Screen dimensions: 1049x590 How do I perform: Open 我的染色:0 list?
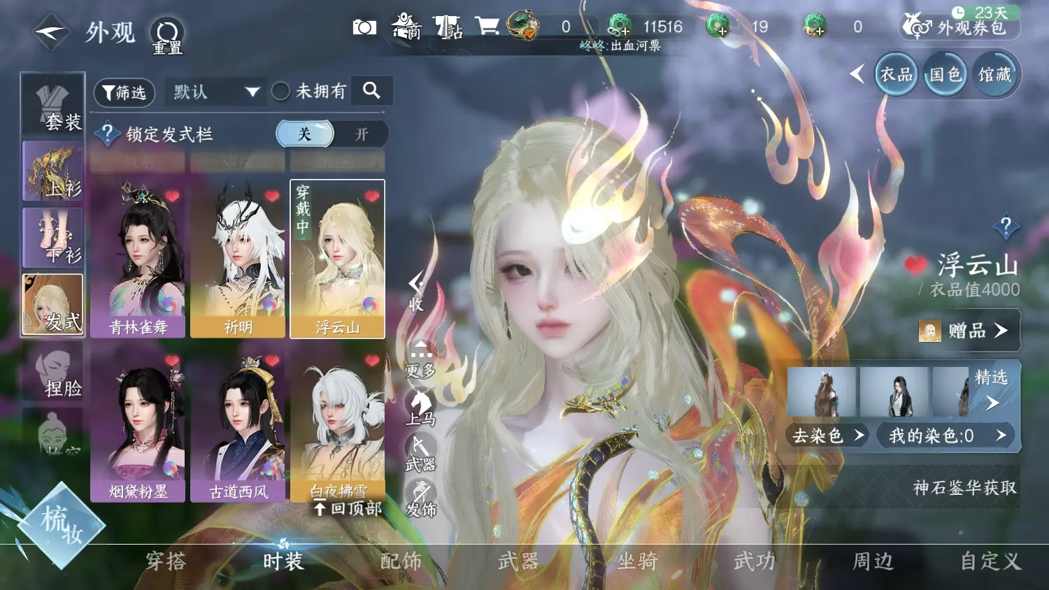coord(947,436)
